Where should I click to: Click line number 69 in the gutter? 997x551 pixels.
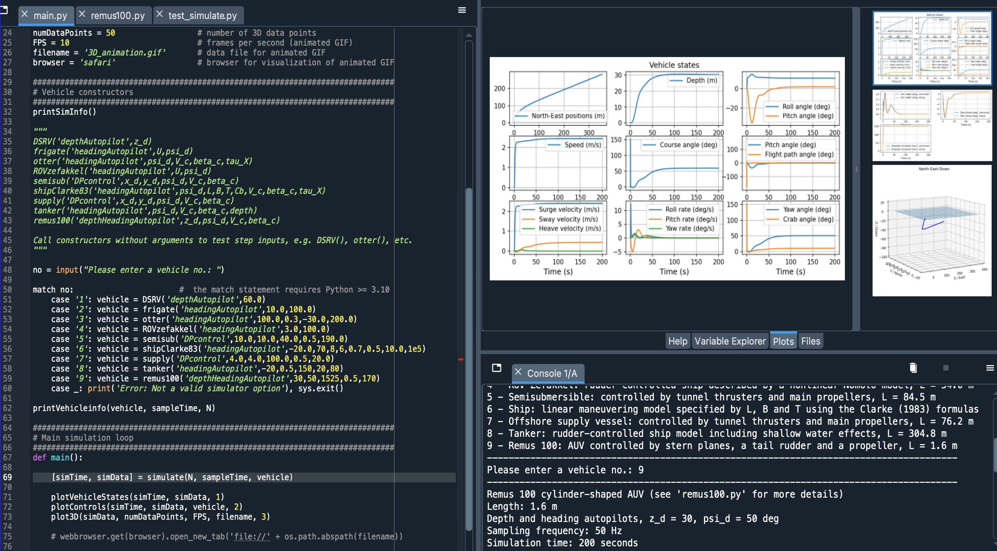point(8,477)
